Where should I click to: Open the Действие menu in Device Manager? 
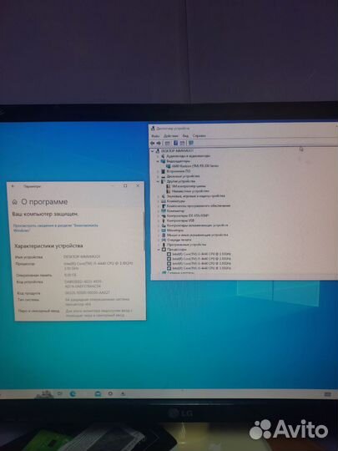pos(171,136)
